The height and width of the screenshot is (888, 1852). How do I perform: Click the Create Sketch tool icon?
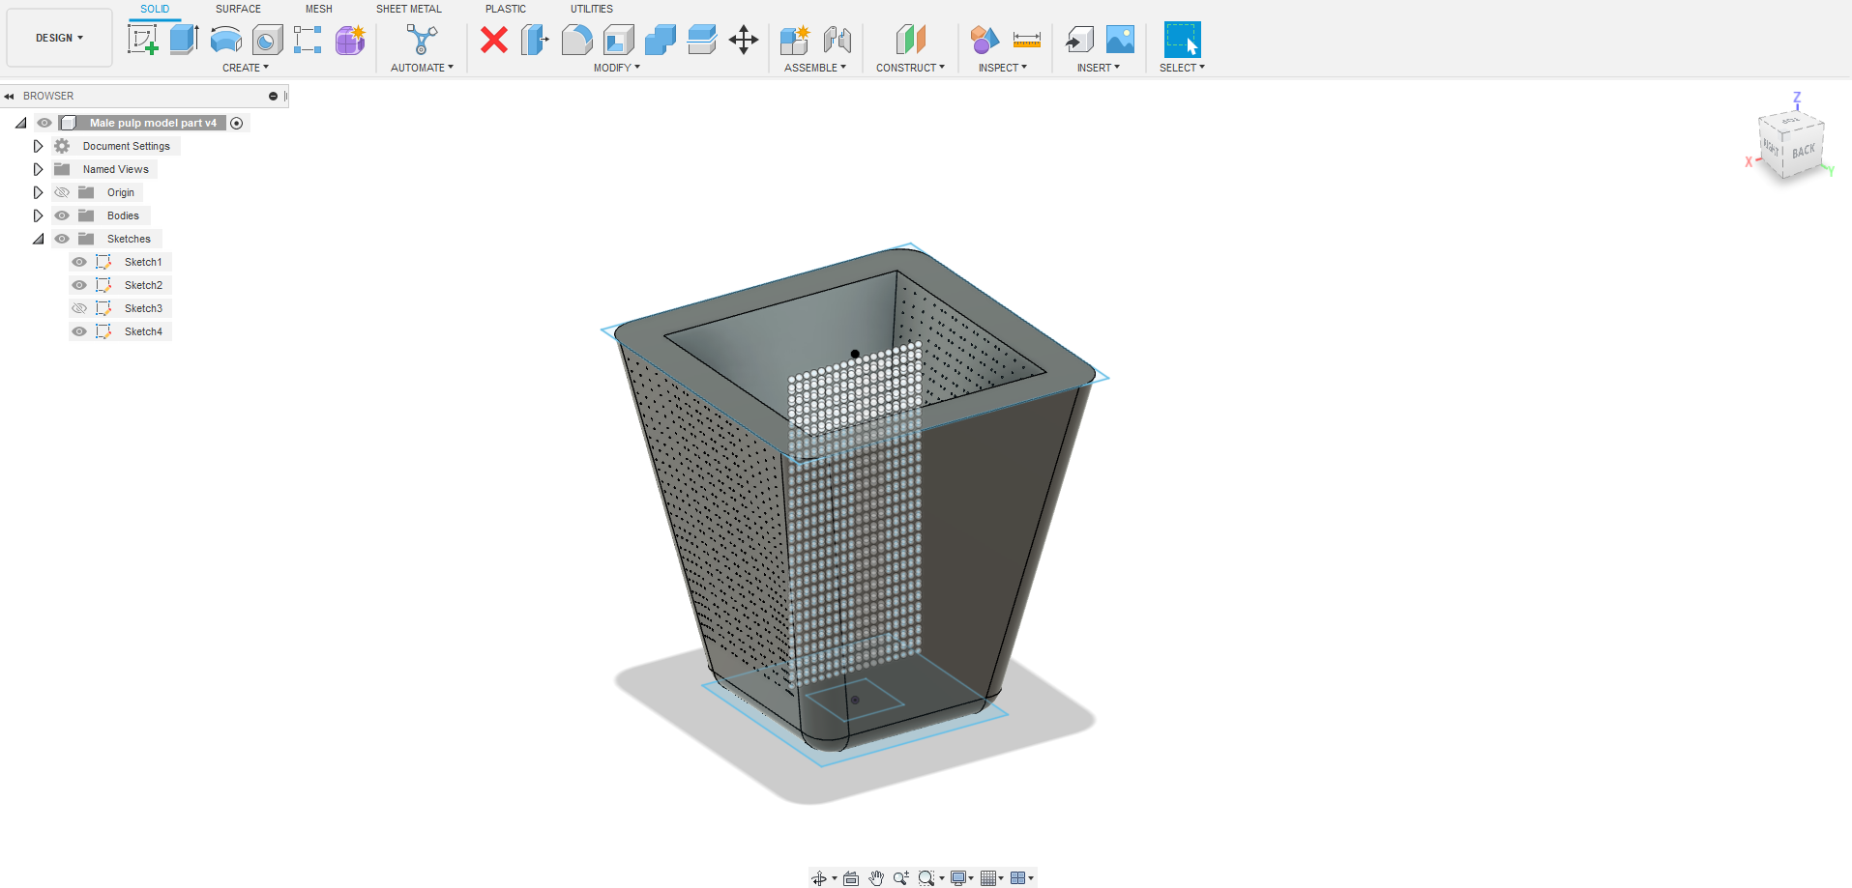click(x=142, y=40)
